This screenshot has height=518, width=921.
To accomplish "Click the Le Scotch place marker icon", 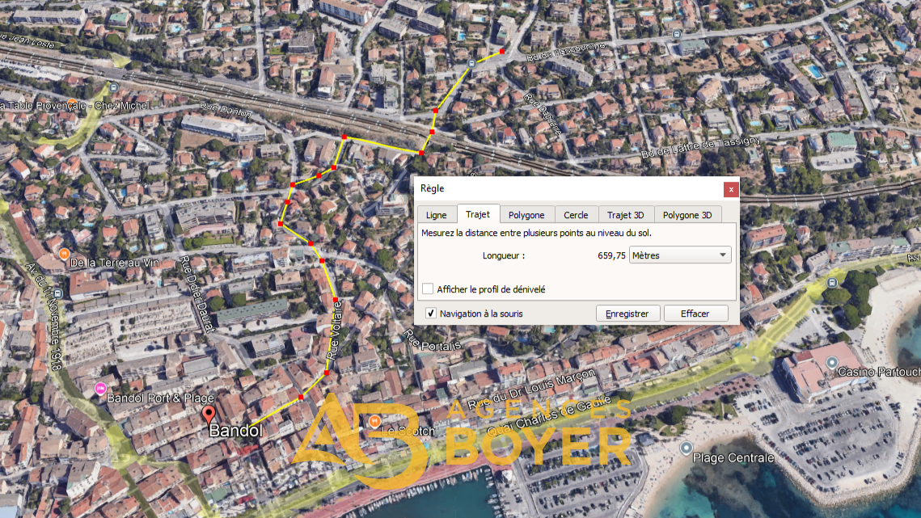I will pyautogui.click(x=374, y=422).
